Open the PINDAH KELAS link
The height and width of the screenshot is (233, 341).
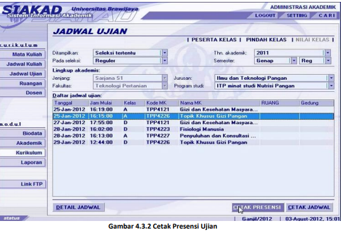pyautogui.click(x=266, y=40)
